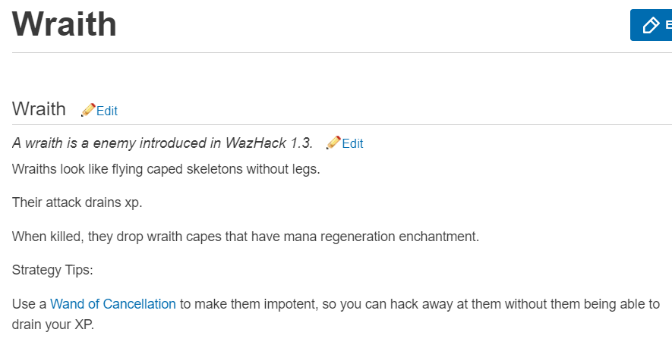The image size is (672, 345).
Task: Click the phrase 'mana regeneration enchantment'
Action: (390, 237)
